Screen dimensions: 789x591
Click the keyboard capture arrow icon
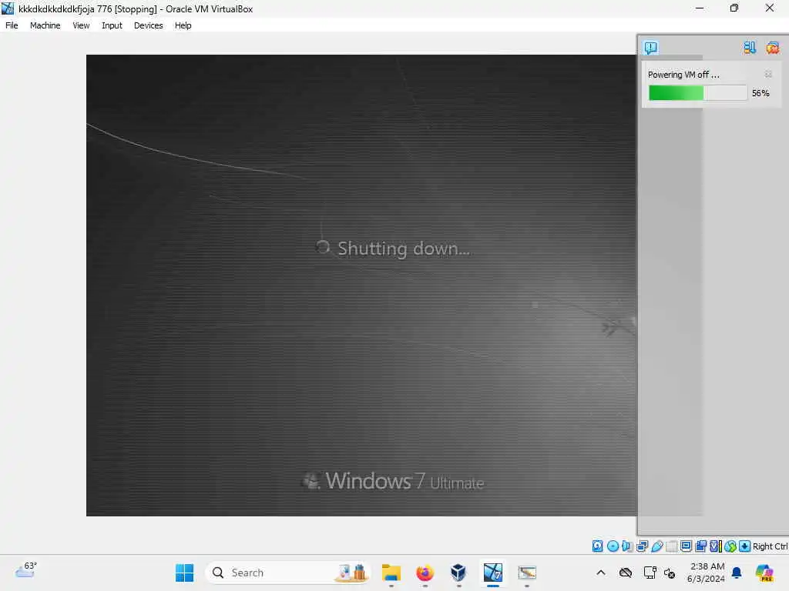tap(745, 546)
